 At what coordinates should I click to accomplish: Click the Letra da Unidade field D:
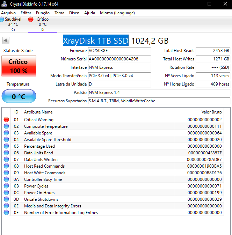119,84
